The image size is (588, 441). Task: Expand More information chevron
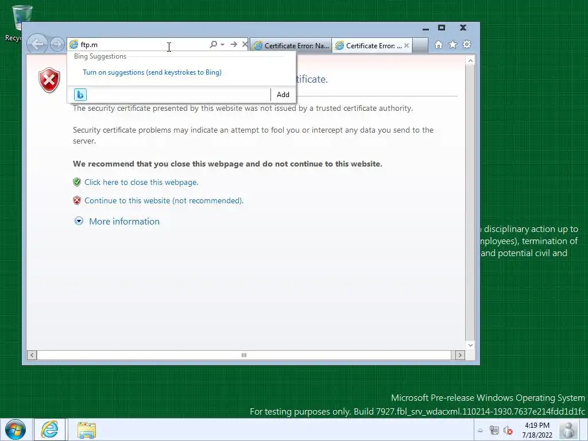pos(79,221)
